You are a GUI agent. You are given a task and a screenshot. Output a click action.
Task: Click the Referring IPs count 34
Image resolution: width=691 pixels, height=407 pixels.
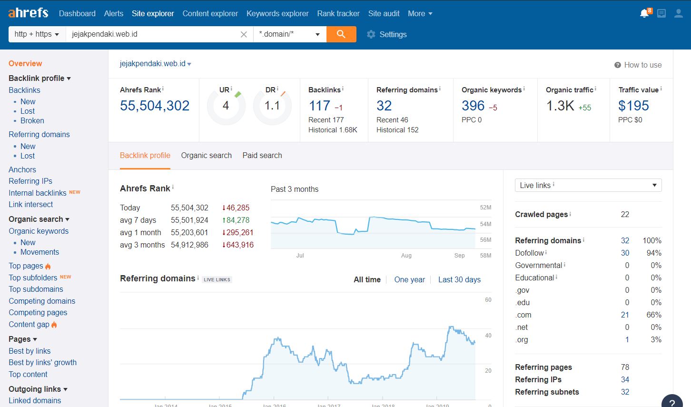[x=625, y=379]
